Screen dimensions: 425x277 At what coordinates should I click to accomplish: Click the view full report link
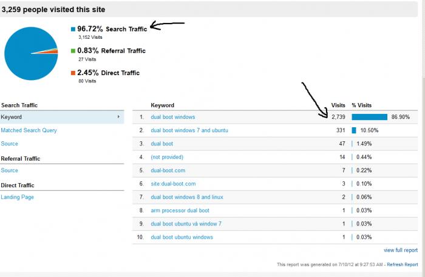tap(401, 250)
